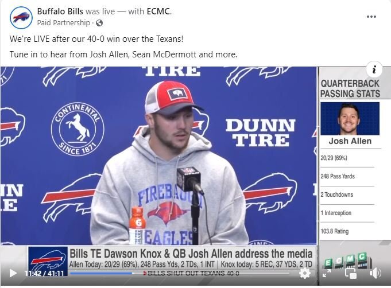Open video settings gear

[305, 273]
